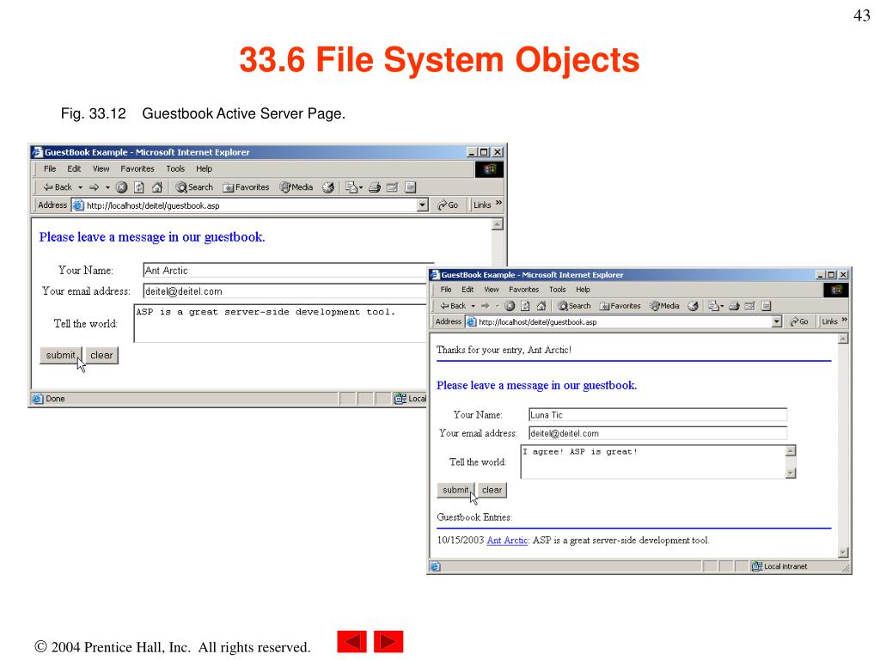
Task: Click Your Name field containing Ant Arctic
Action: click(289, 271)
